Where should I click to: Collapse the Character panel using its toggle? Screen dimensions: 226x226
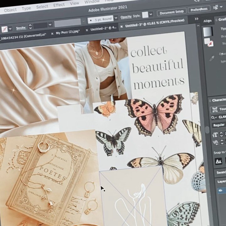[210, 101]
